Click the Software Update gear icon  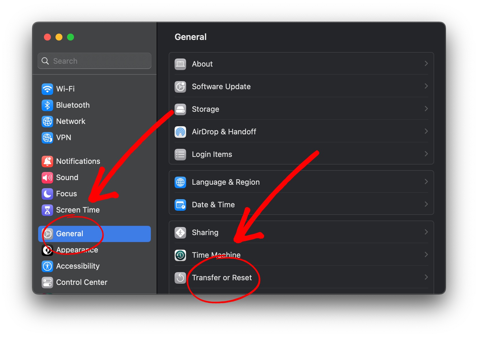pos(180,87)
